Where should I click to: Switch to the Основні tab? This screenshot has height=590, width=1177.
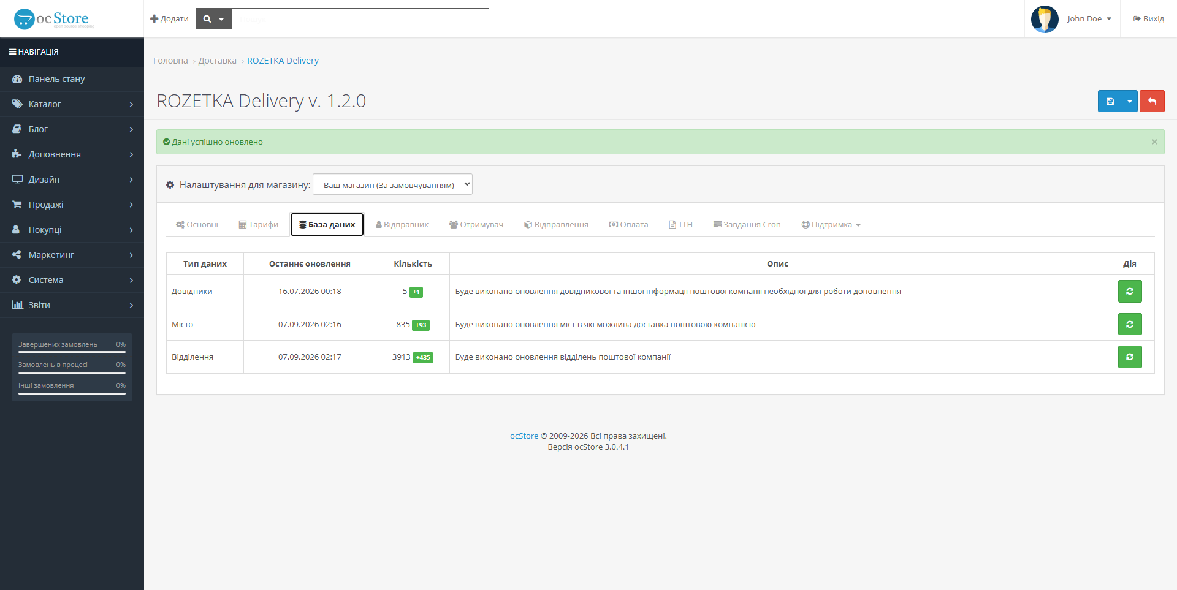point(197,225)
